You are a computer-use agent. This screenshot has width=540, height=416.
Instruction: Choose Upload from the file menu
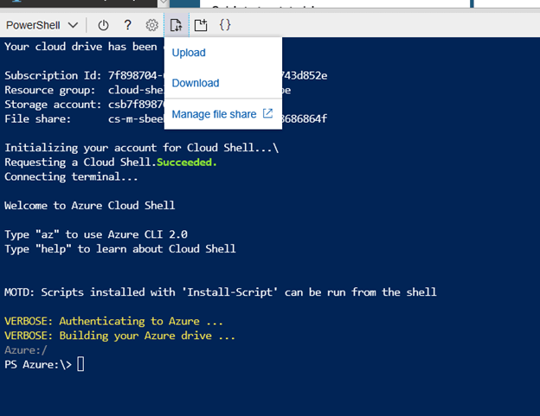189,53
